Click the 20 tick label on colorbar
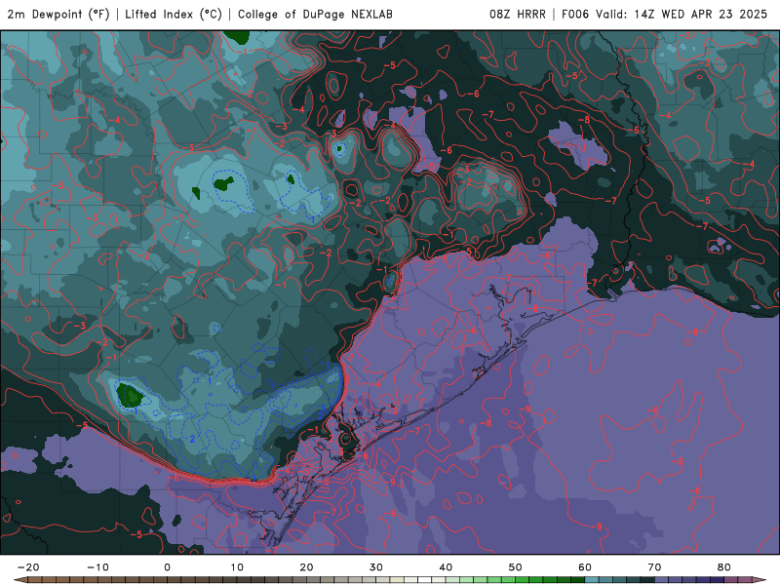780x585 pixels. [x=306, y=567]
